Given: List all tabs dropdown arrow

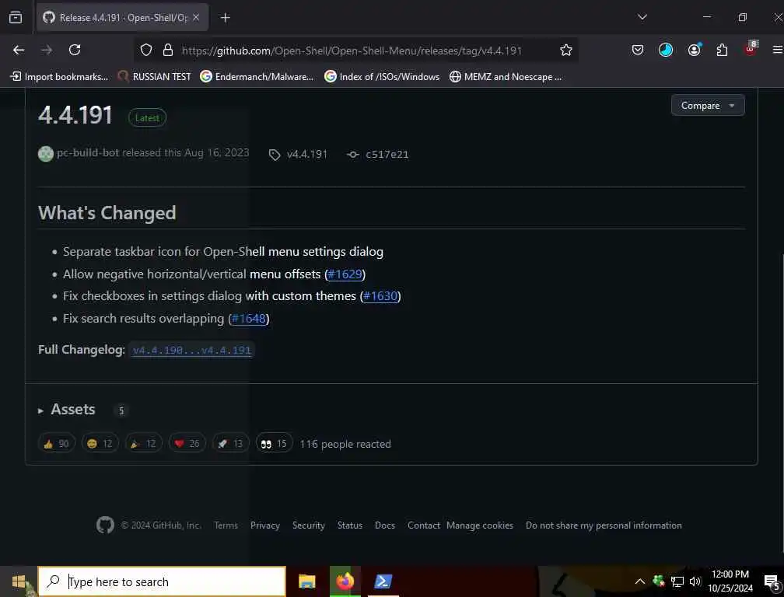Looking at the screenshot, I should [x=642, y=17].
